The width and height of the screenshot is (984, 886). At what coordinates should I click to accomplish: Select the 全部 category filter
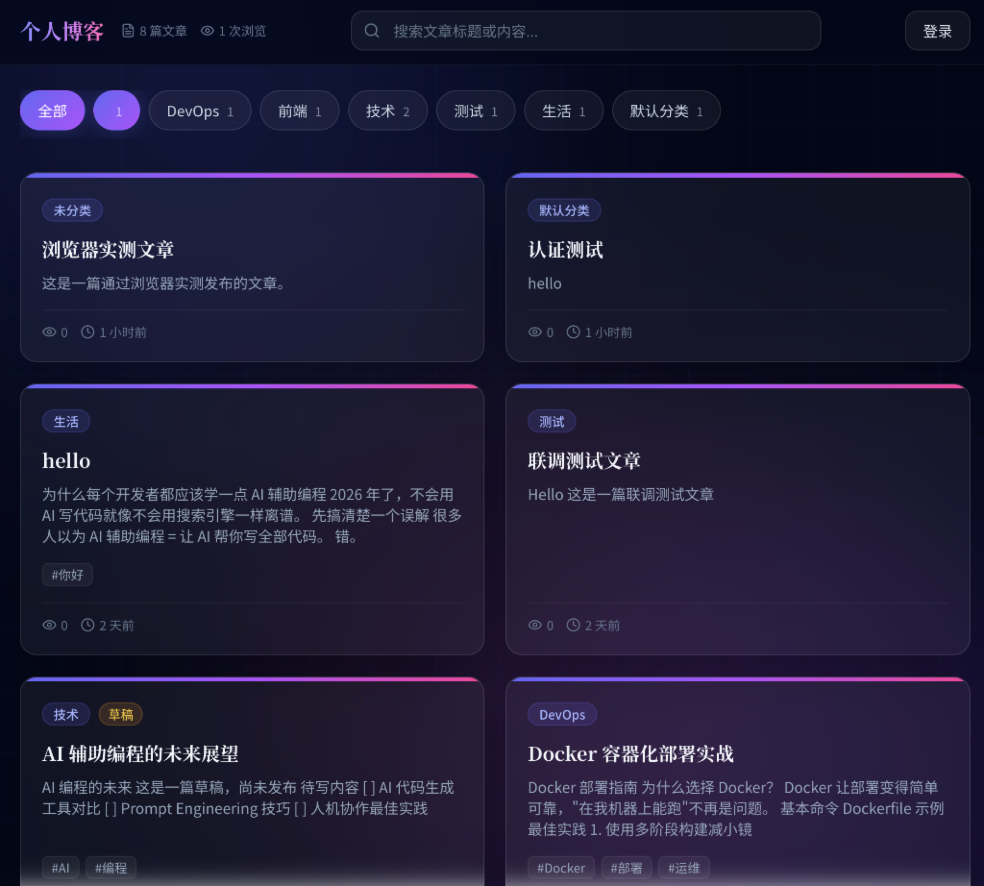pyautogui.click(x=52, y=111)
